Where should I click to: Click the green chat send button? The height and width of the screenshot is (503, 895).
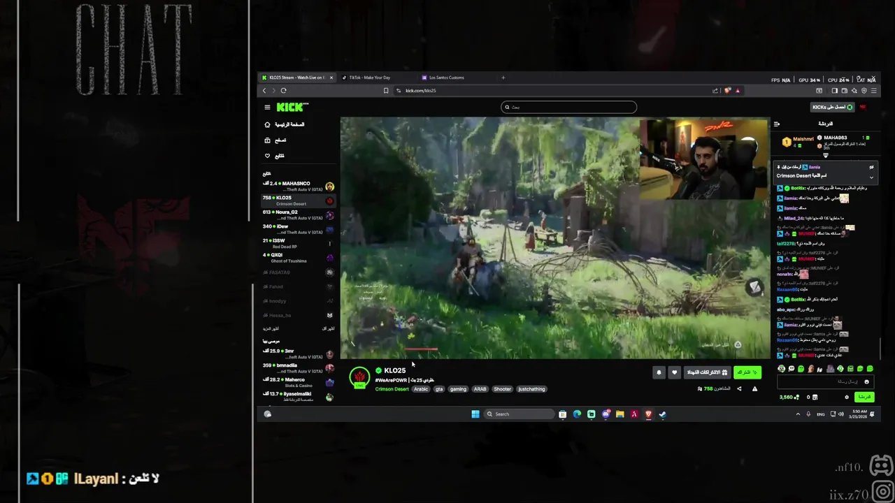click(x=865, y=397)
